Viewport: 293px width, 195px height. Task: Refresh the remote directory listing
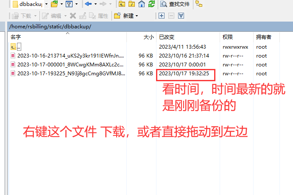pos(151,5)
